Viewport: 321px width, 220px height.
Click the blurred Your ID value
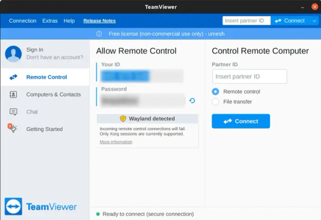tap(125, 76)
